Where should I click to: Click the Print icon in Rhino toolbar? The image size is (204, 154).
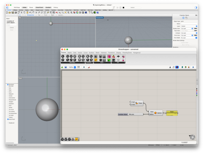[16, 13]
